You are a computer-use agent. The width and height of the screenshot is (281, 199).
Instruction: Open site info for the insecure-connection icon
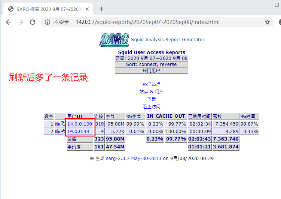(48, 22)
